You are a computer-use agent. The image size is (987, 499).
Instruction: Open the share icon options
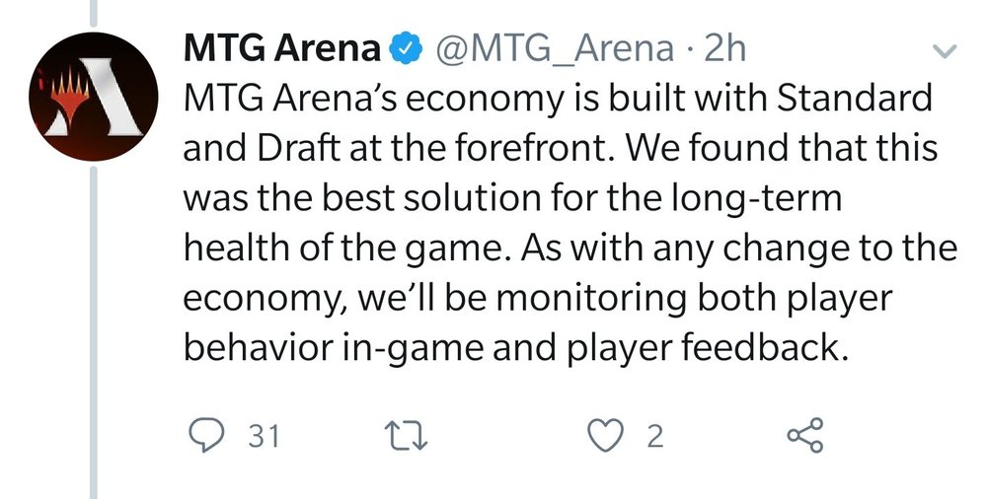[x=807, y=435]
